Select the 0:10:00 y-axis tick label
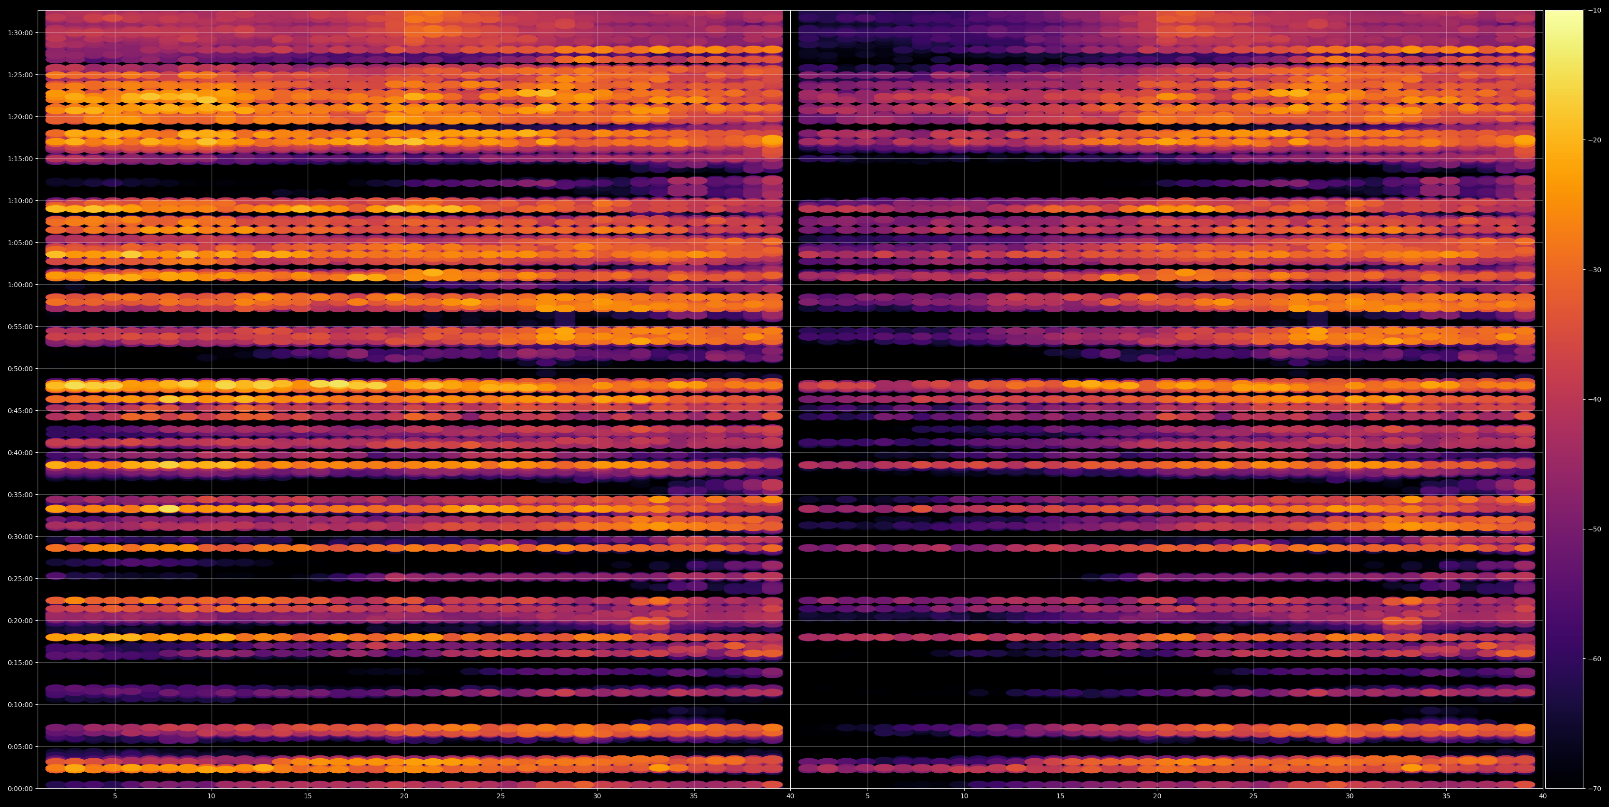 click(20, 705)
